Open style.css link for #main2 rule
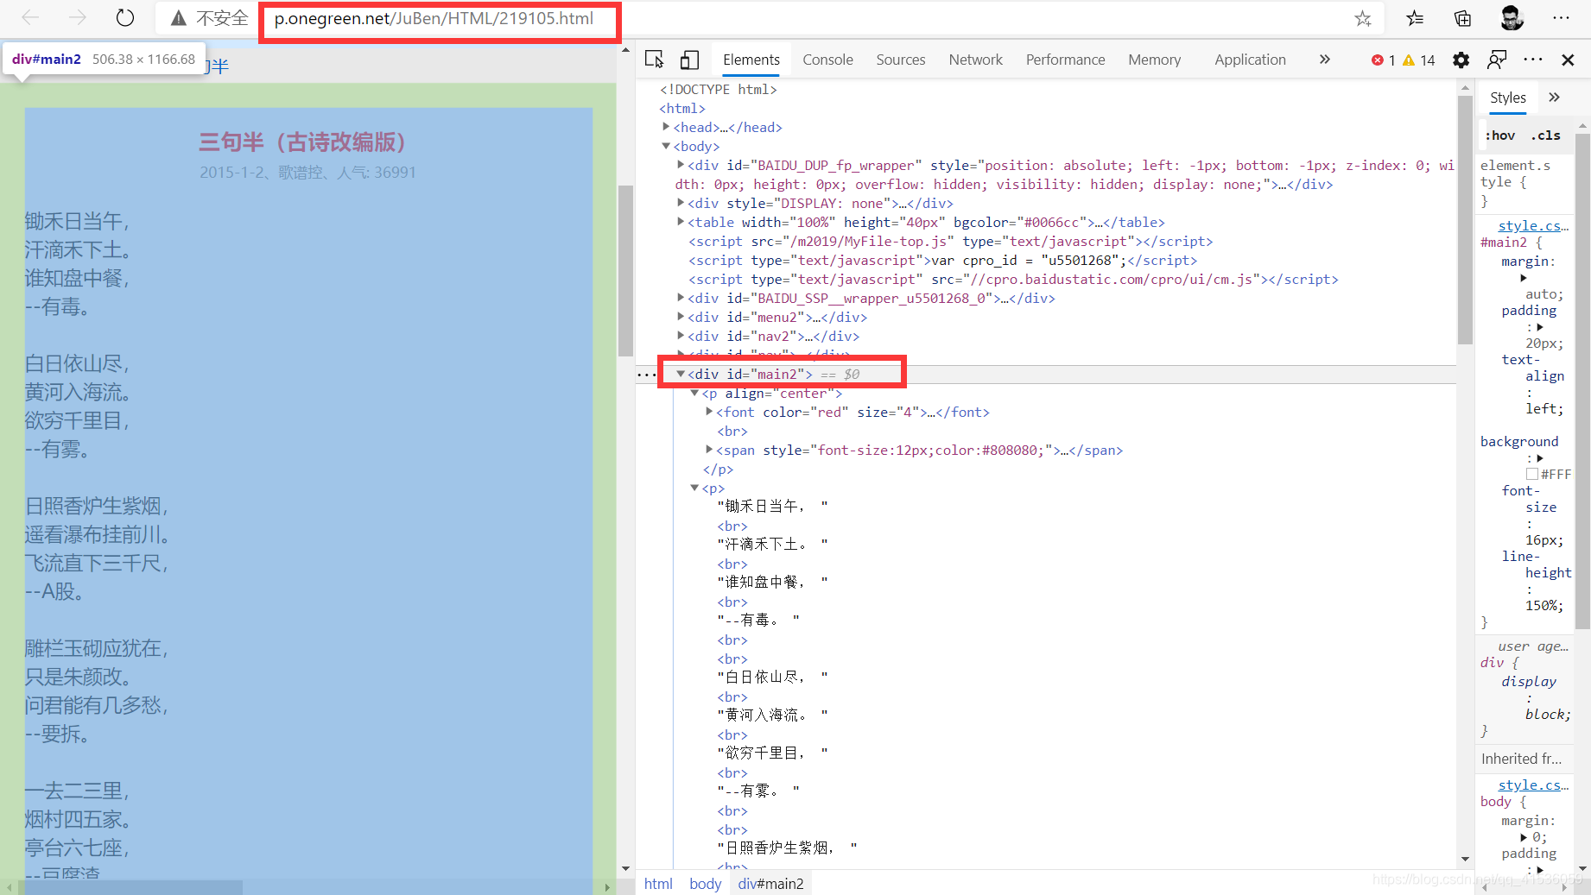 (x=1533, y=225)
